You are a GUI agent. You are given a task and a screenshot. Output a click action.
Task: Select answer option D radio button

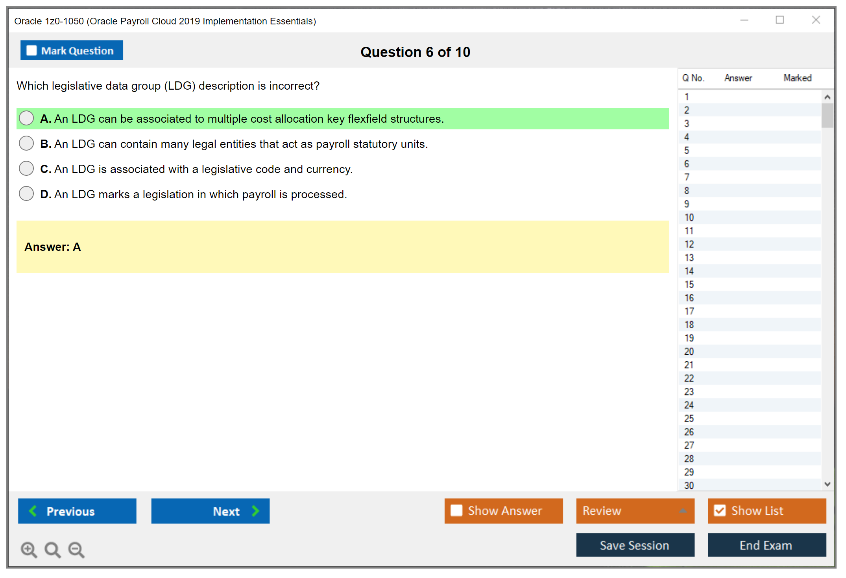pyautogui.click(x=26, y=194)
